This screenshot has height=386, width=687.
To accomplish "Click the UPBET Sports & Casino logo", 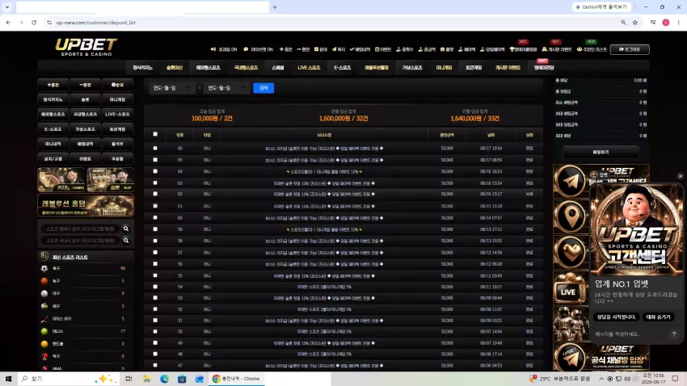I will tap(86, 48).
